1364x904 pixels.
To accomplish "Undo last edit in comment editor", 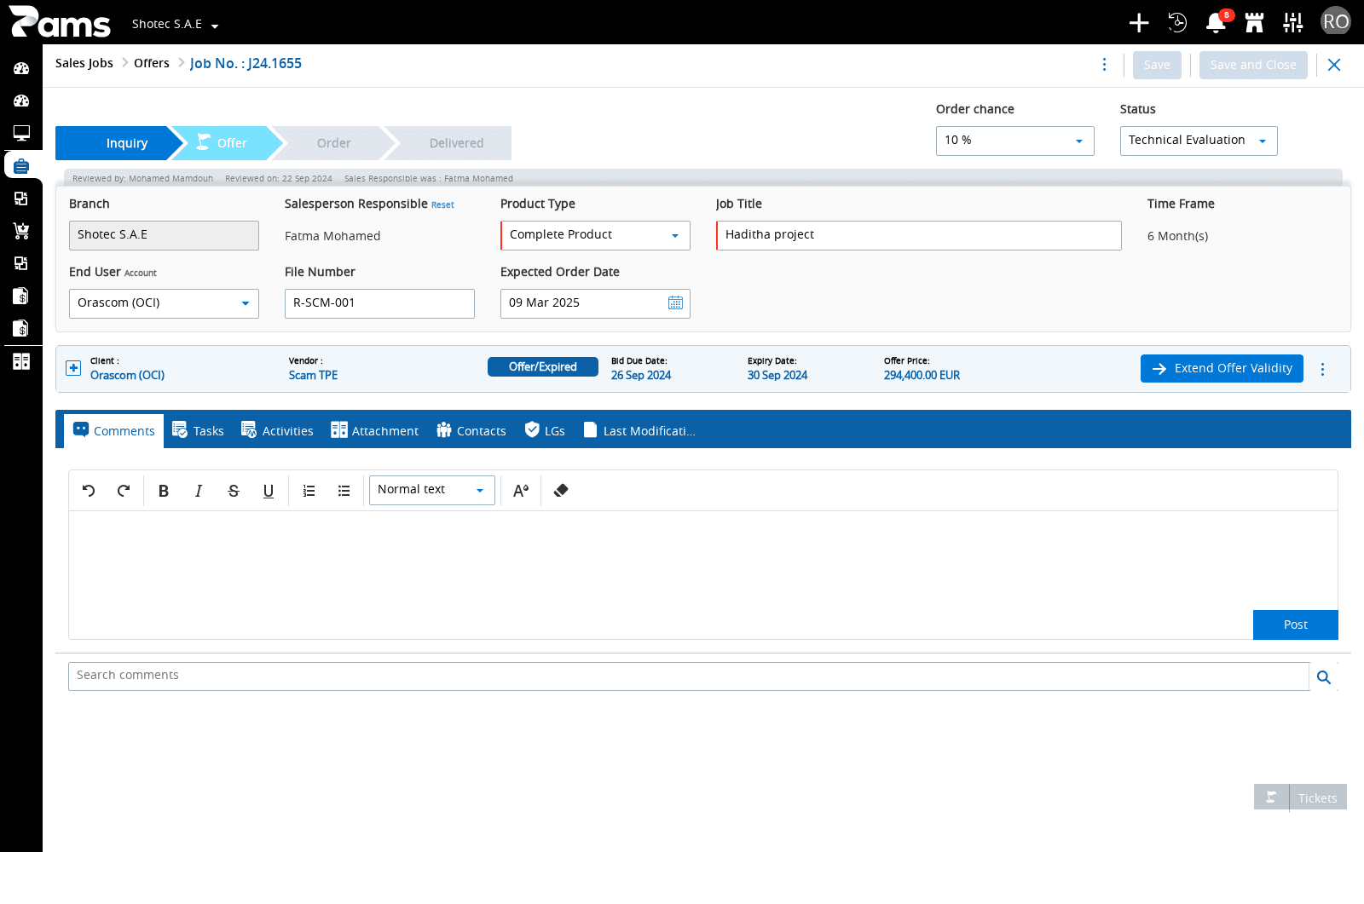I will point(89,491).
